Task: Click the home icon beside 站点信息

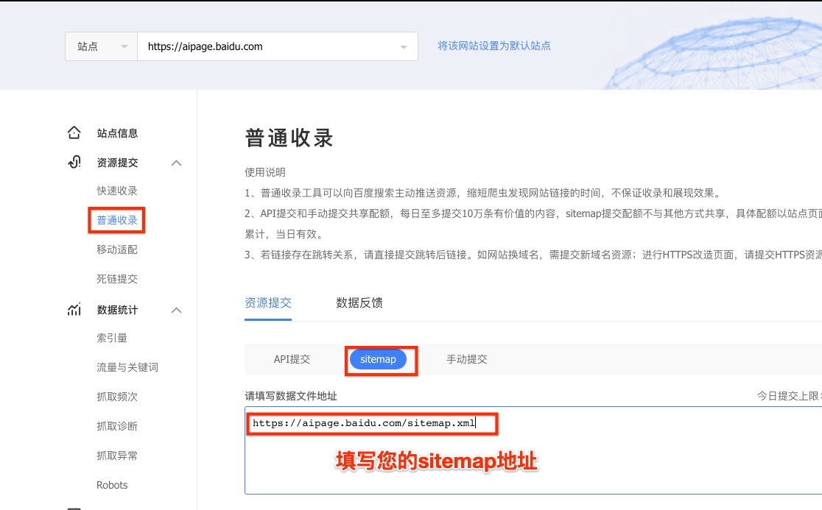Action: pyautogui.click(x=74, y=133)
